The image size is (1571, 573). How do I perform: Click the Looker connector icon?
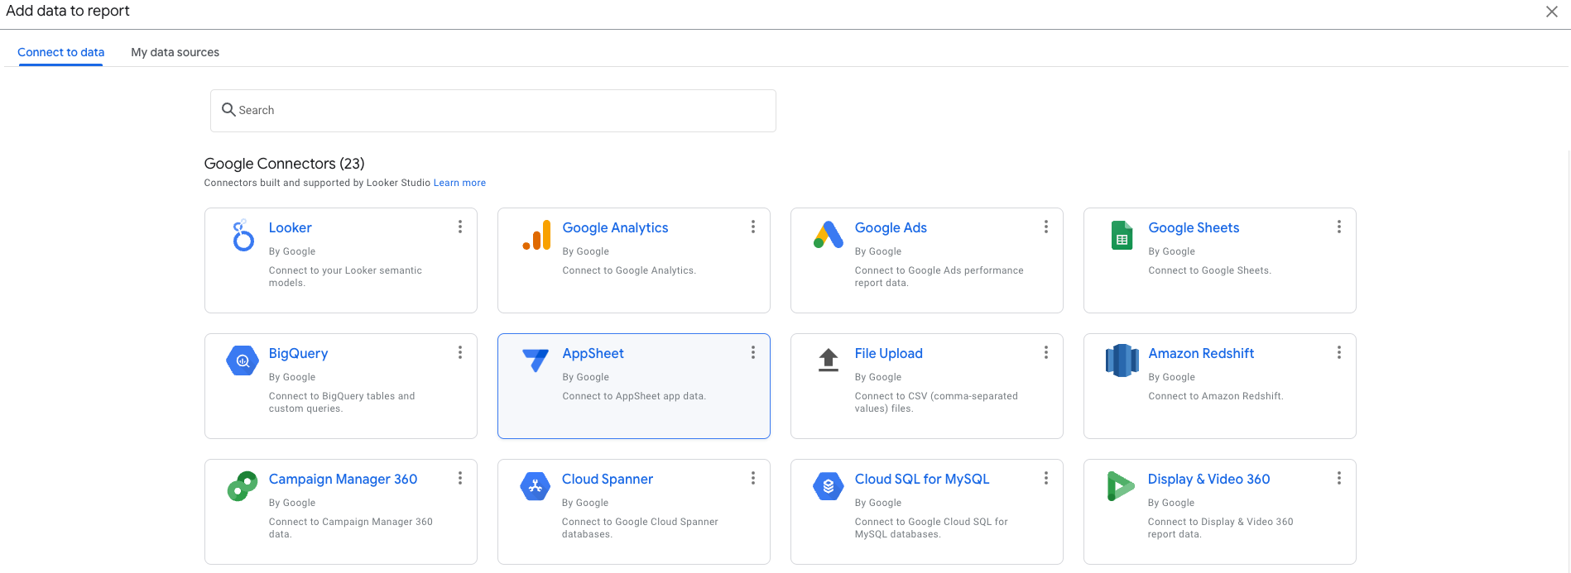(243, 236)
